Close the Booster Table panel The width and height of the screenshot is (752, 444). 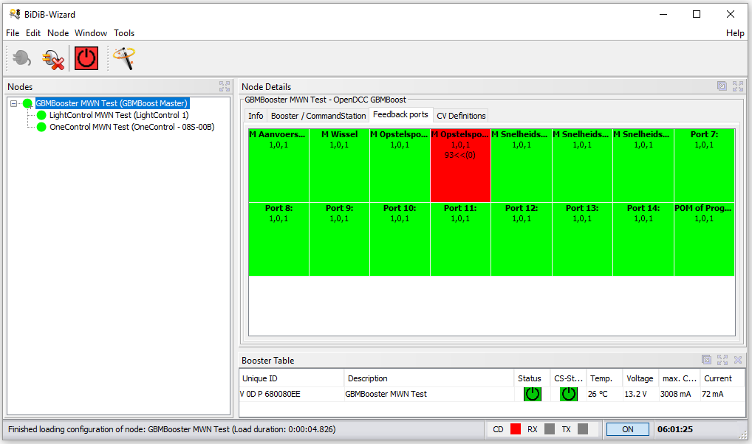tap(738, 360)
